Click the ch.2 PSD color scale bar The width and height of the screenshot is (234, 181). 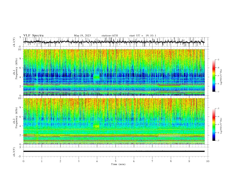pos(214,125)
